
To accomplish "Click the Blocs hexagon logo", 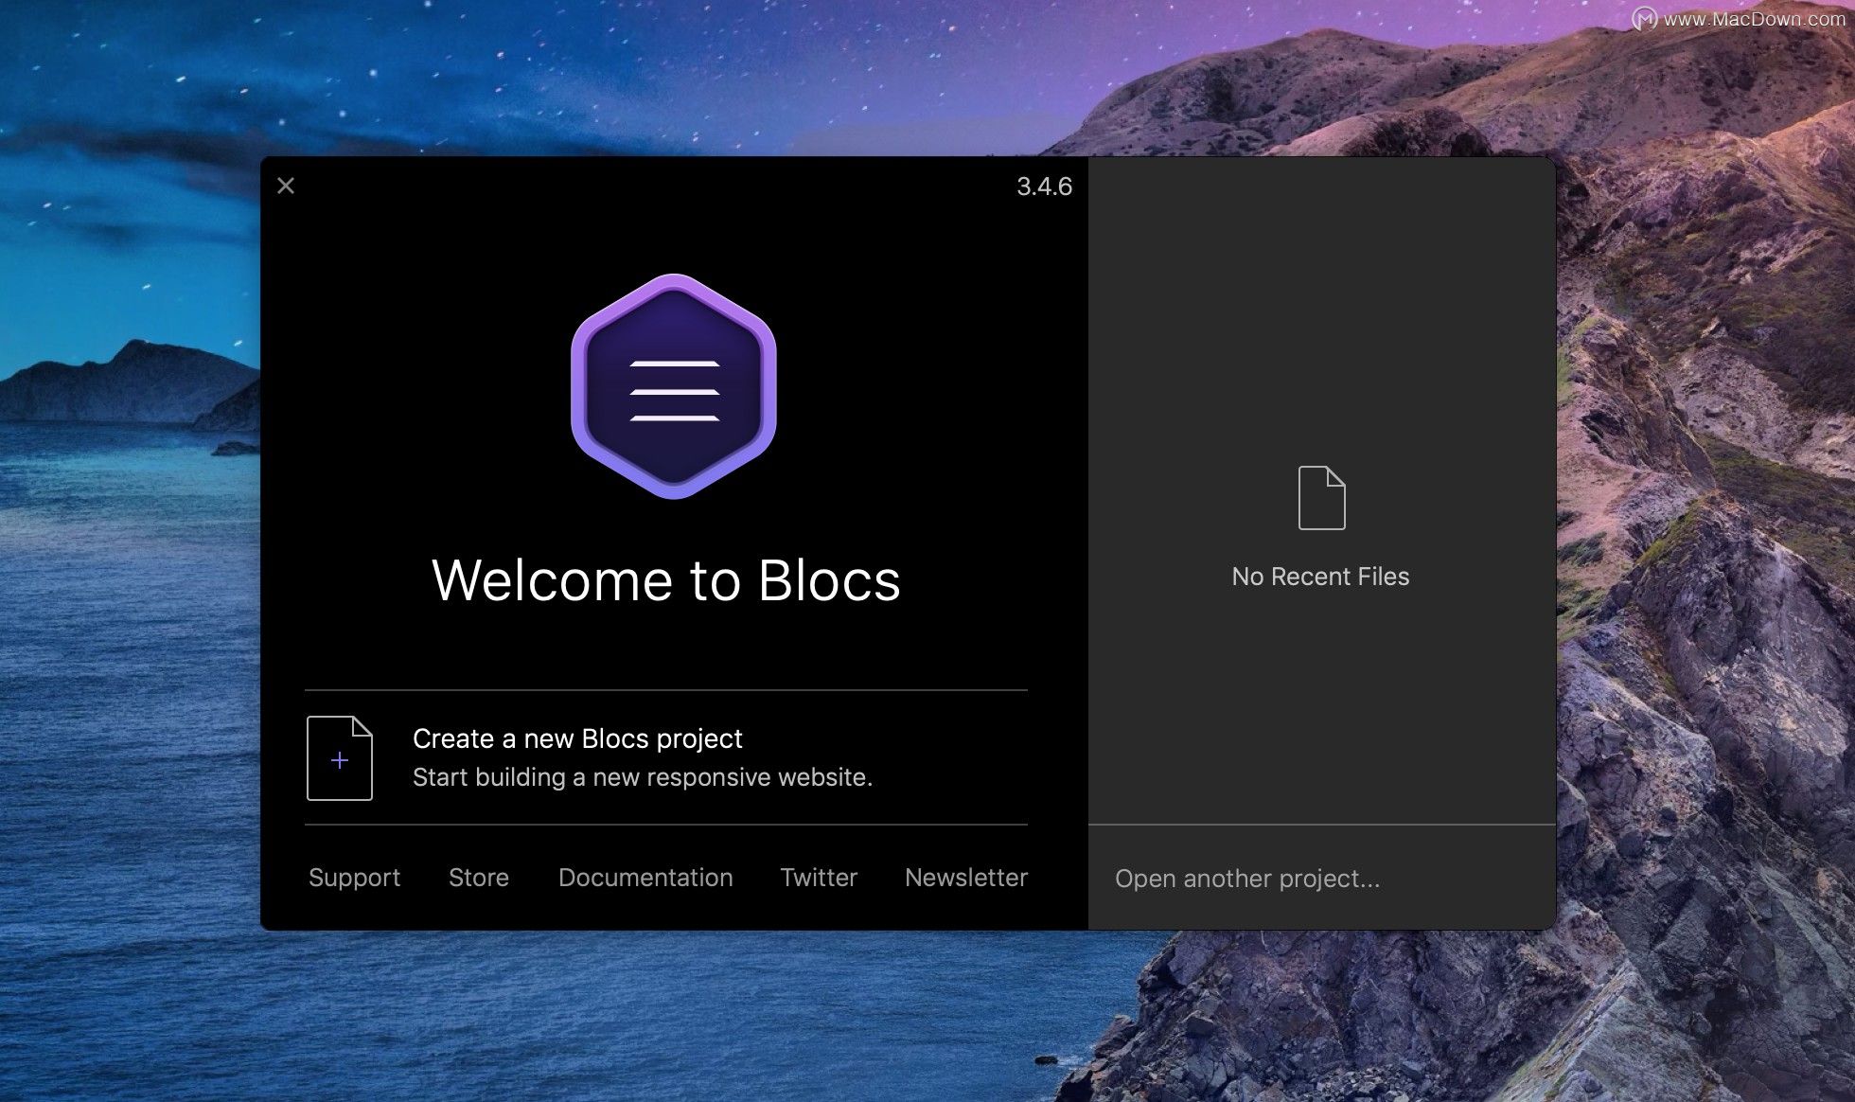I will click(674, 386).
